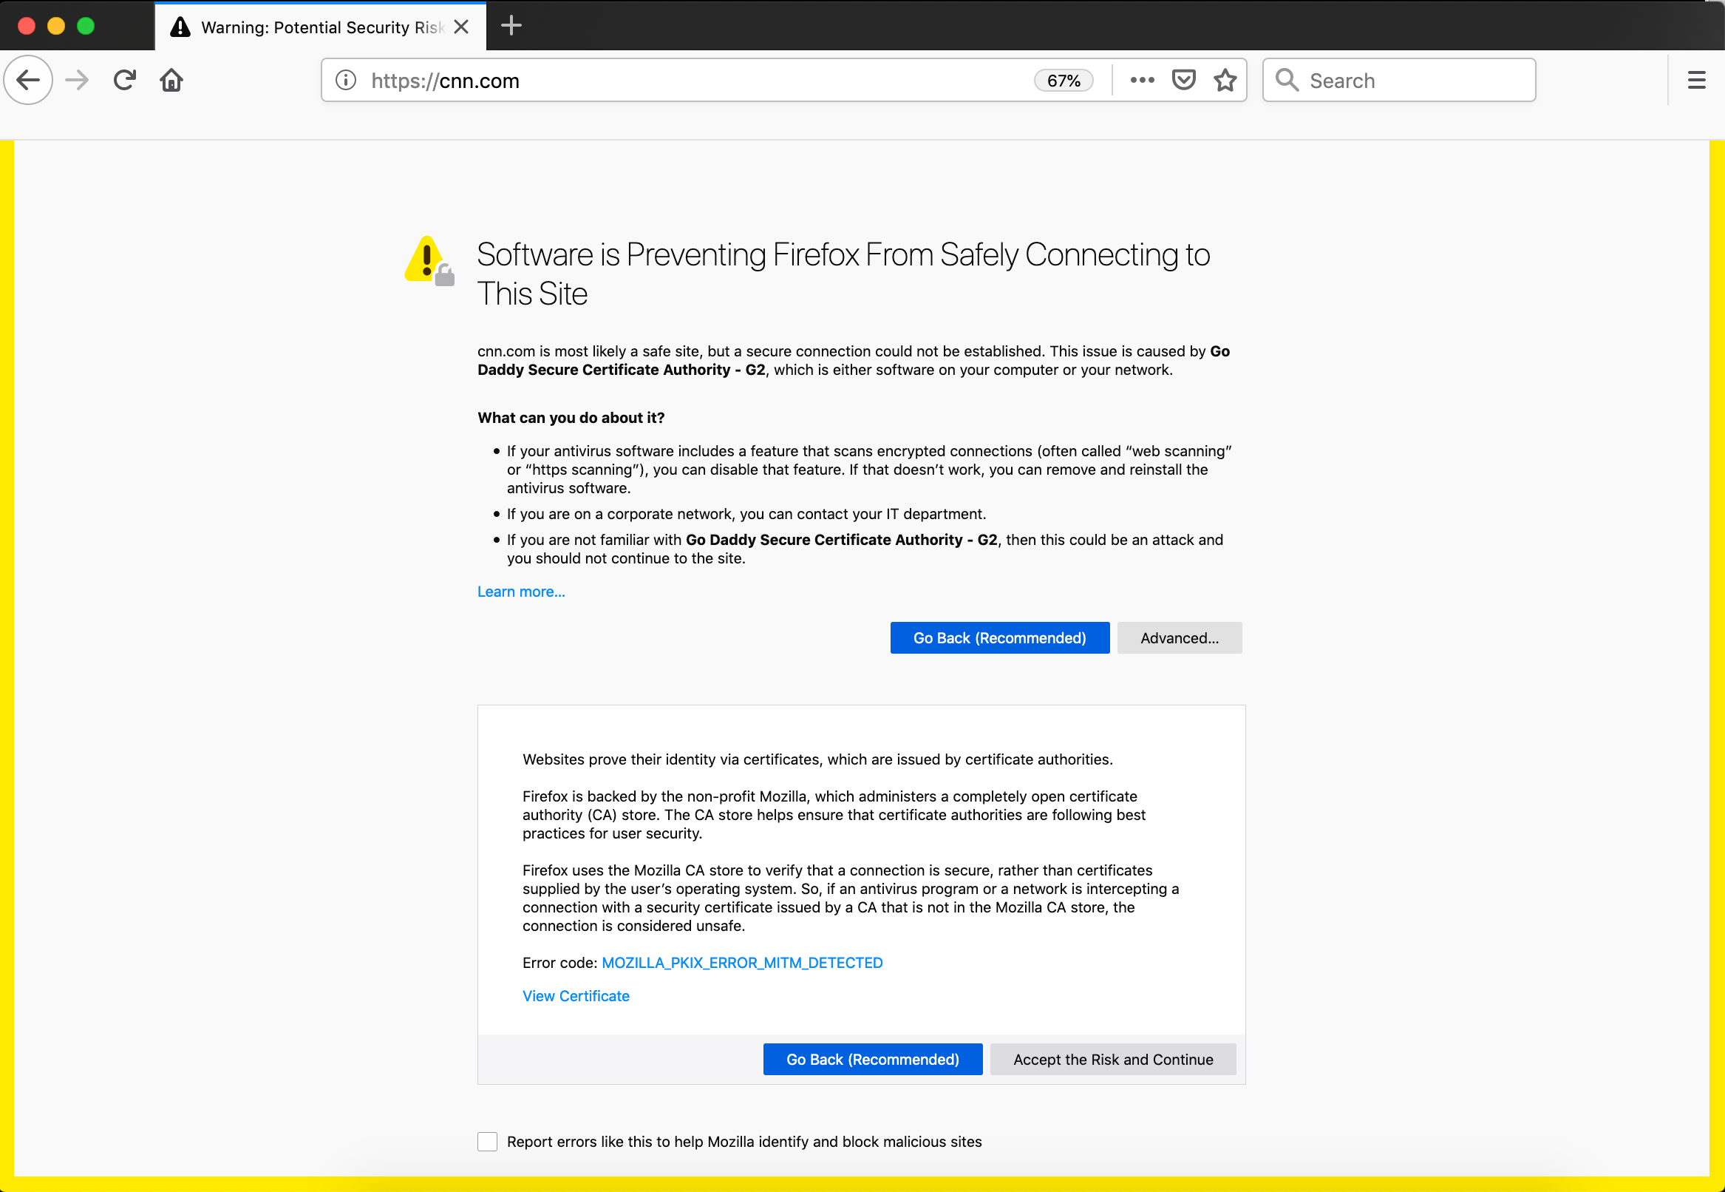Open a new tab with the plus button
Viewport: 1725px width, 1192px height.
(x=511, y=26)
